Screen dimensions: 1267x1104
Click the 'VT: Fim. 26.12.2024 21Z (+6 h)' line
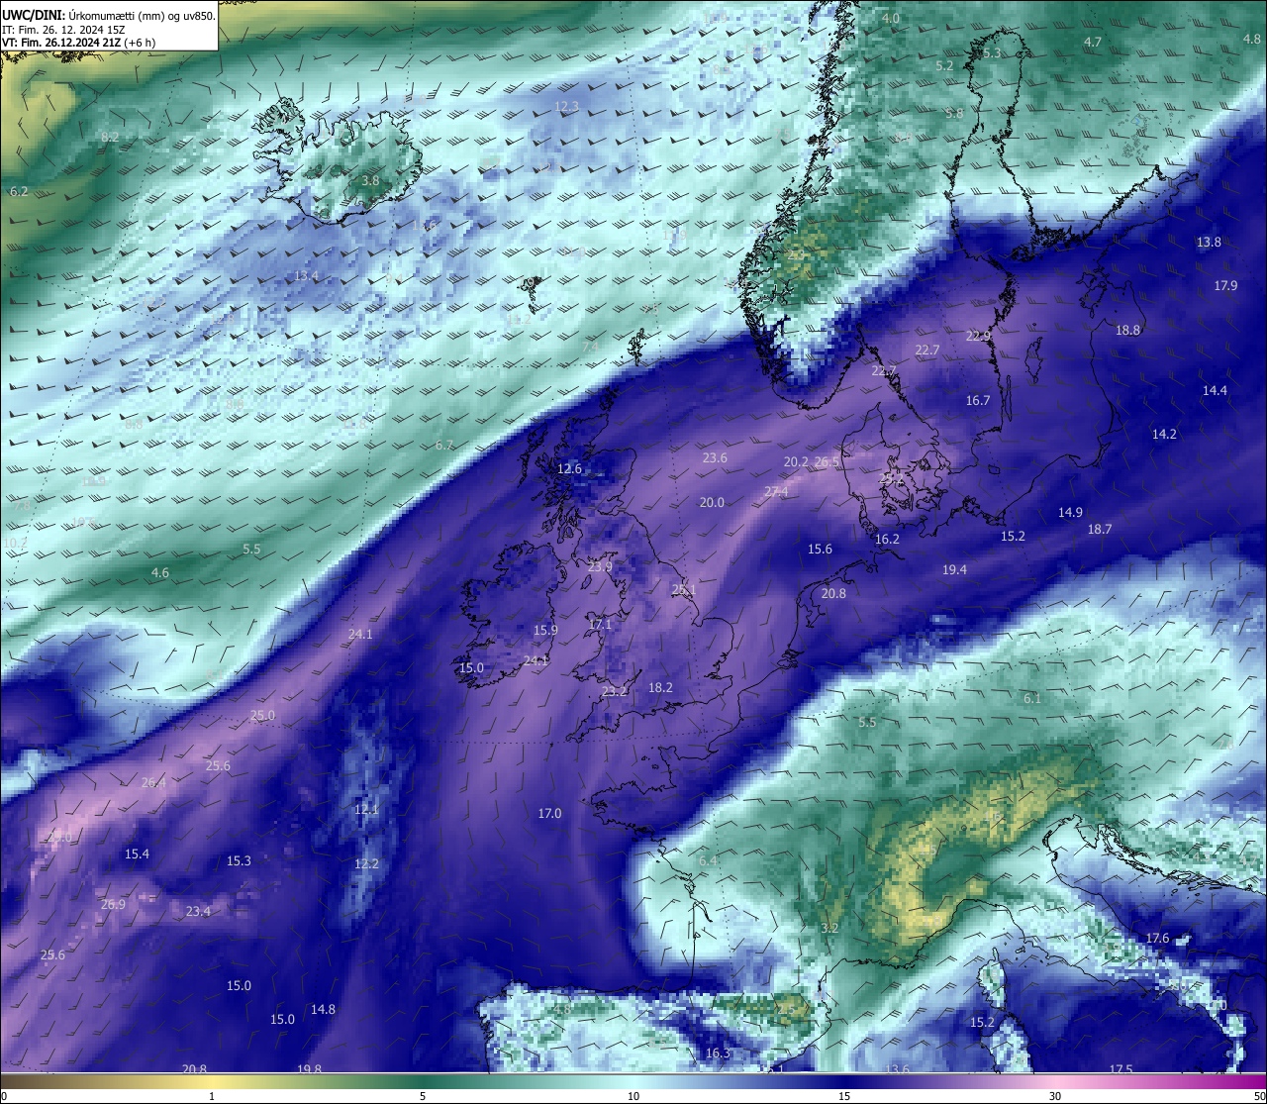pyautogui.click(x=79, y=43)
